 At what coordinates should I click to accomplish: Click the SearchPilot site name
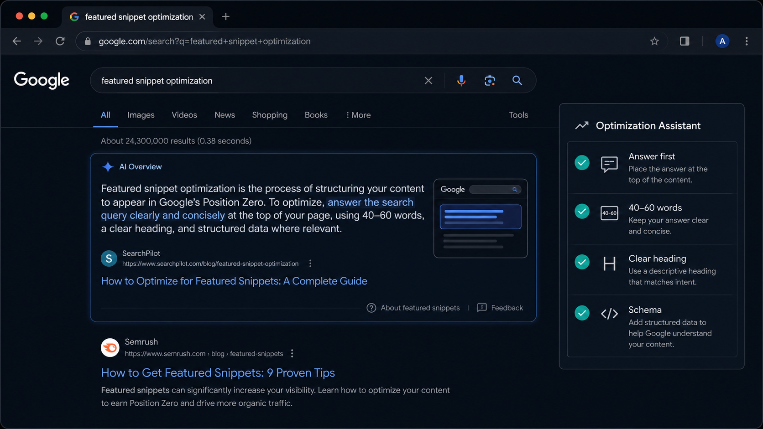[141, 253]
